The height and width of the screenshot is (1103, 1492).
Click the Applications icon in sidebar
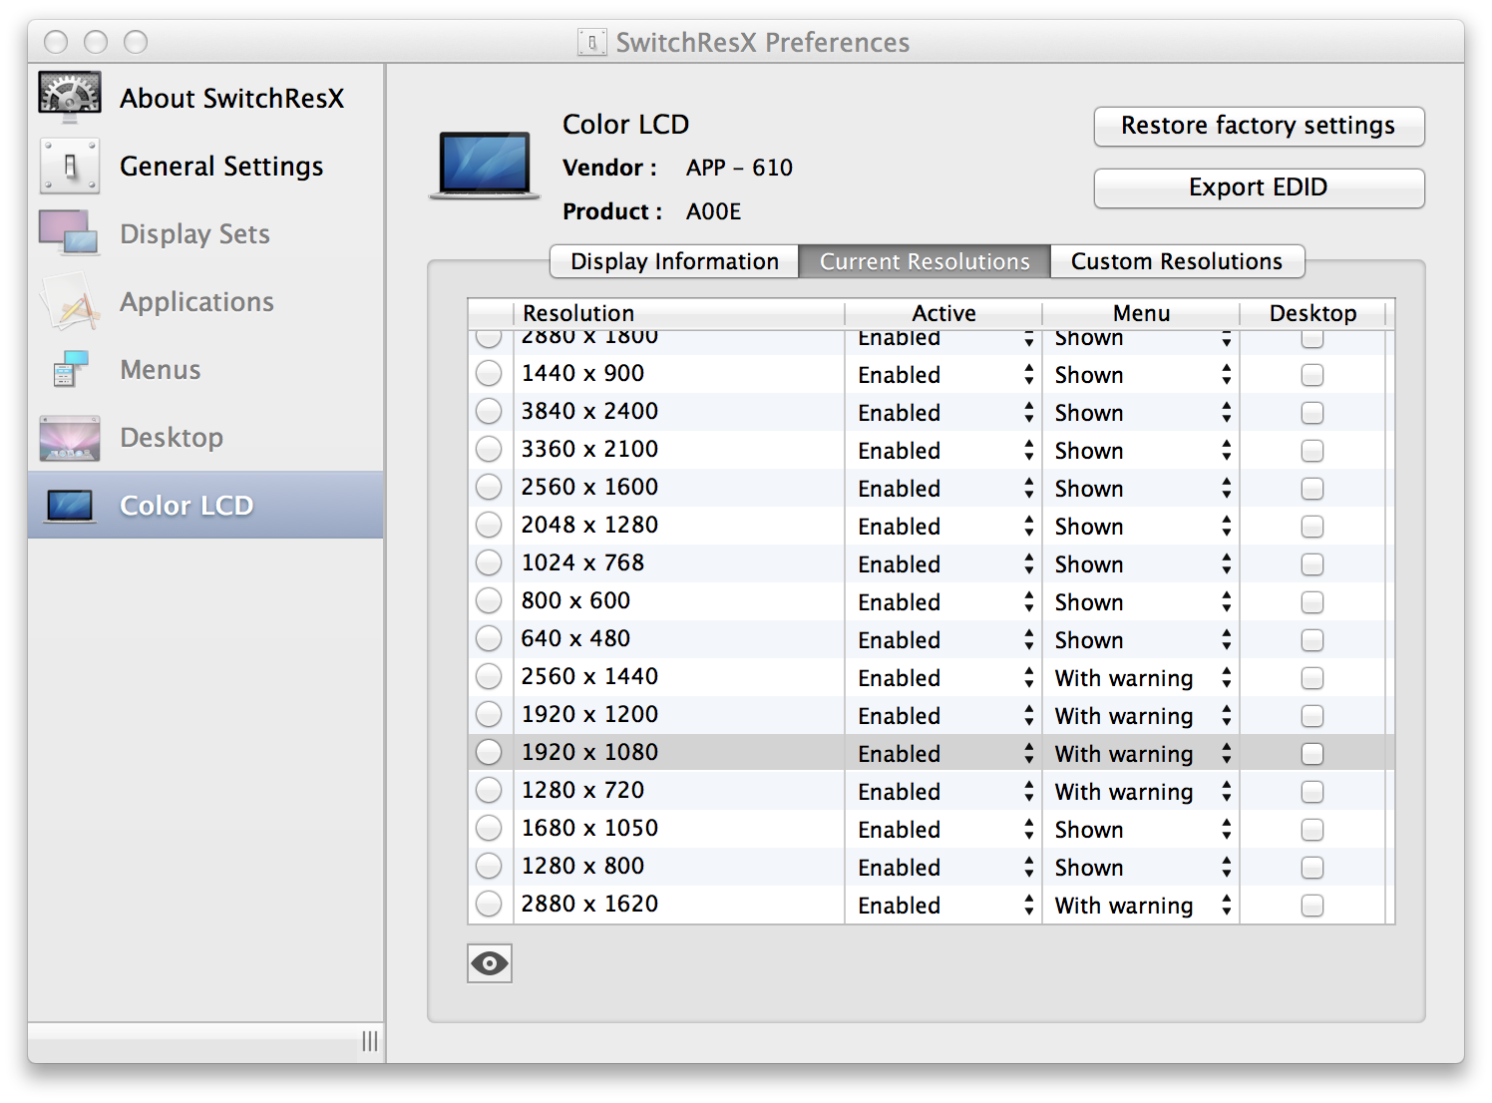click(70, 301)
